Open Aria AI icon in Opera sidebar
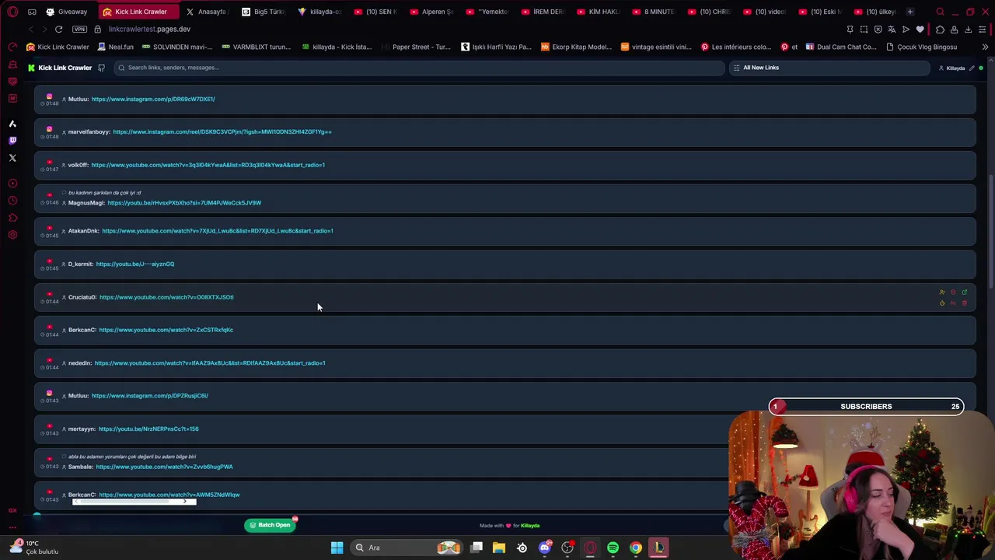Image resolution: width=995 pixels, height=560 pixels. click(x=12, y=124)
